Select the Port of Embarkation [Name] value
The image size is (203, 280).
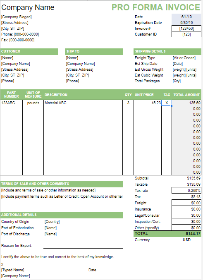click(50, 228)
